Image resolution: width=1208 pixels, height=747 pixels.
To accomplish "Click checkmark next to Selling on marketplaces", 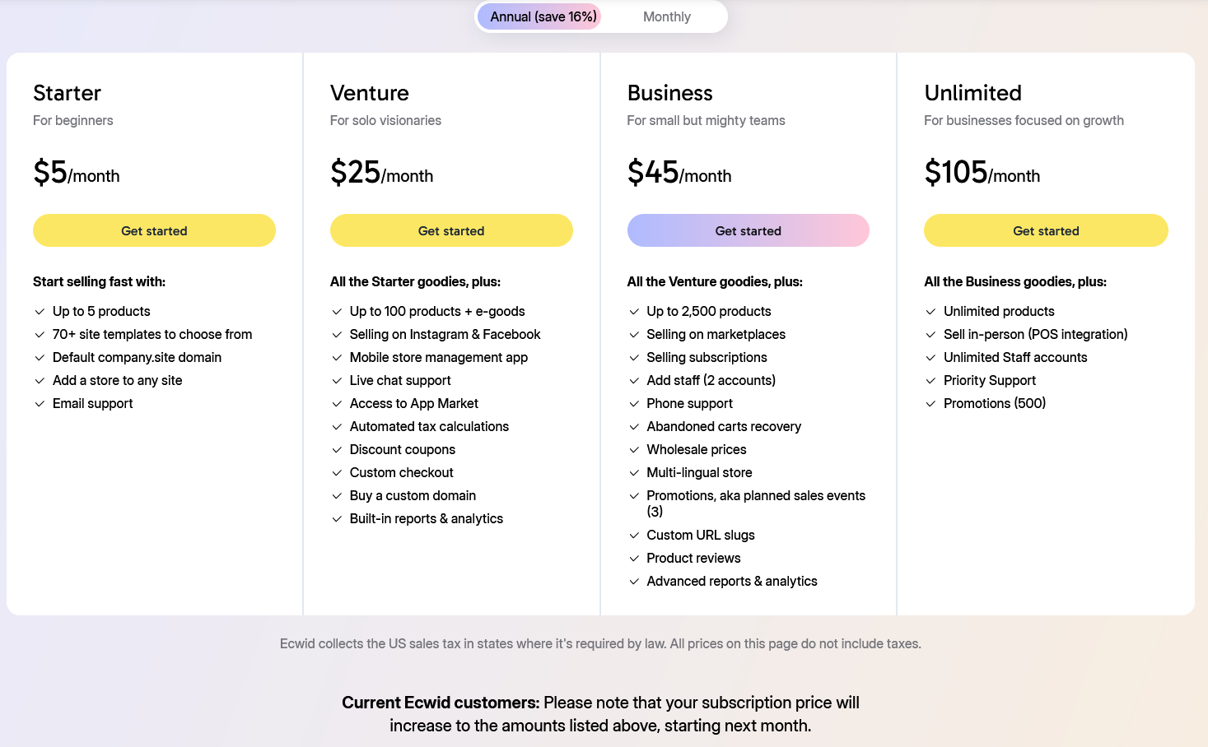I will 634,335.
